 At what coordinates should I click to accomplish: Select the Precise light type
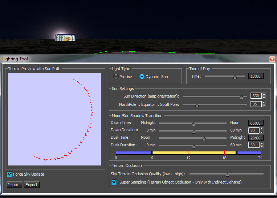(x=116, y=77)
